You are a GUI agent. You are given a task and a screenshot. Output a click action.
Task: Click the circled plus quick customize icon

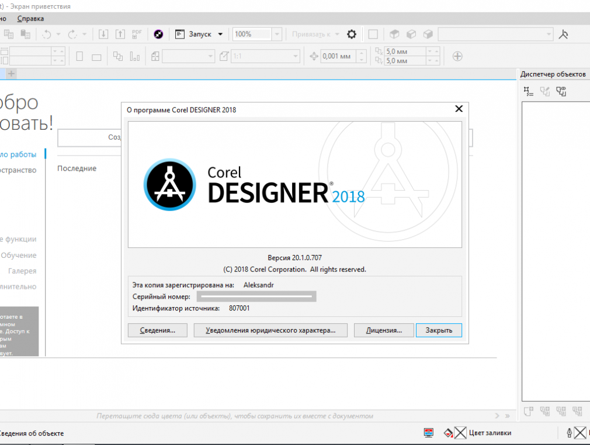click(457, 57)
